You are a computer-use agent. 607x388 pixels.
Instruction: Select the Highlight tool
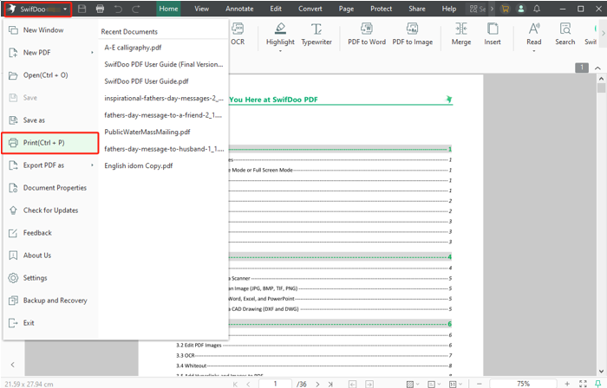point(280,35)
